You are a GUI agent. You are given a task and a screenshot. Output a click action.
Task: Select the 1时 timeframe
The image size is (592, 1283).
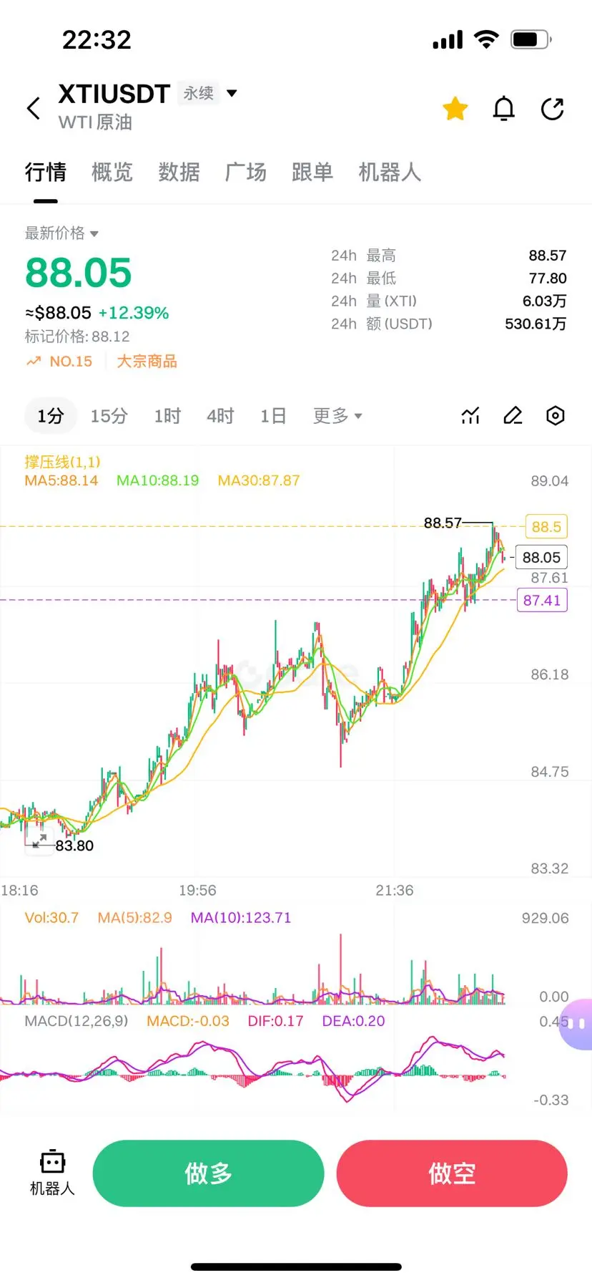click(167, 416)
